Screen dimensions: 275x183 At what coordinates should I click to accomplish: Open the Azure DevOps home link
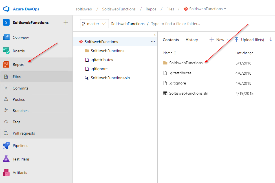click(x=26, y=9)
